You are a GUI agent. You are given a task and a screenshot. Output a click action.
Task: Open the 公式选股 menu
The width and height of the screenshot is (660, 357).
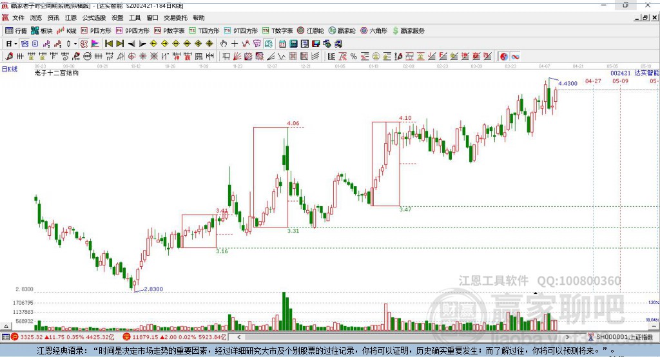tap(93, 18)
